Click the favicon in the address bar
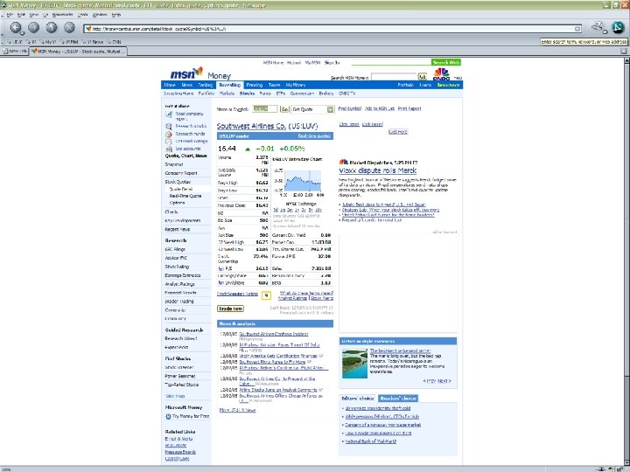 [88, 29]
